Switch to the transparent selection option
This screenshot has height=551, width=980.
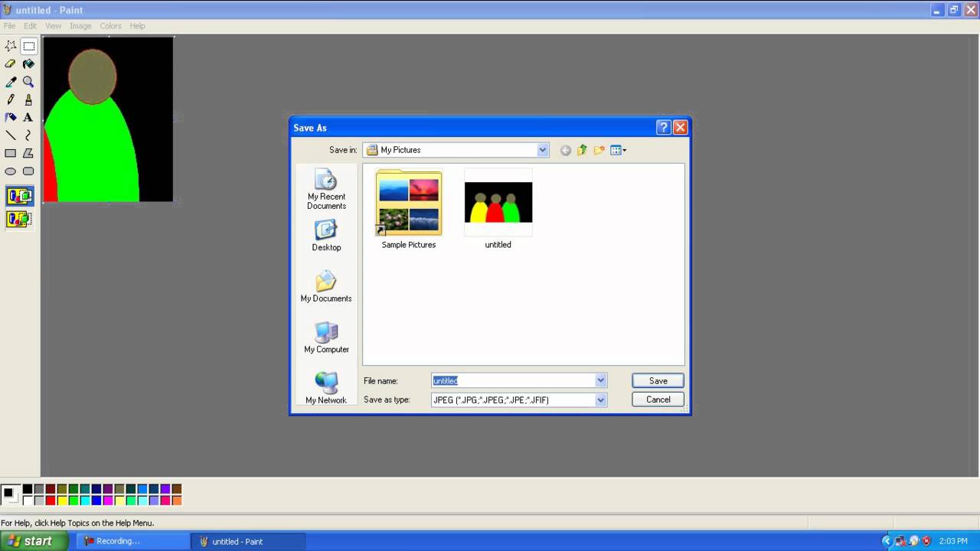20,220
